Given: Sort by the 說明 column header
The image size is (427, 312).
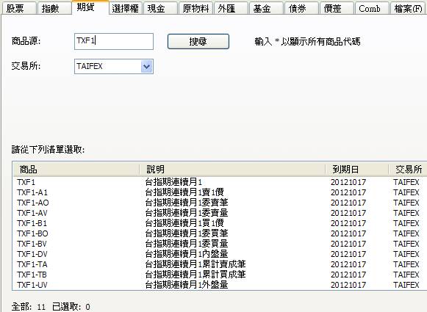Looking at the screenshot, I should [232, 170].
